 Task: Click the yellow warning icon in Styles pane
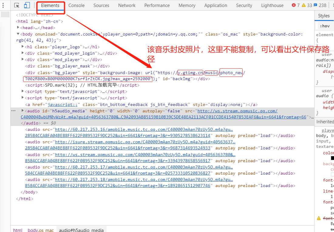[319, 218]
